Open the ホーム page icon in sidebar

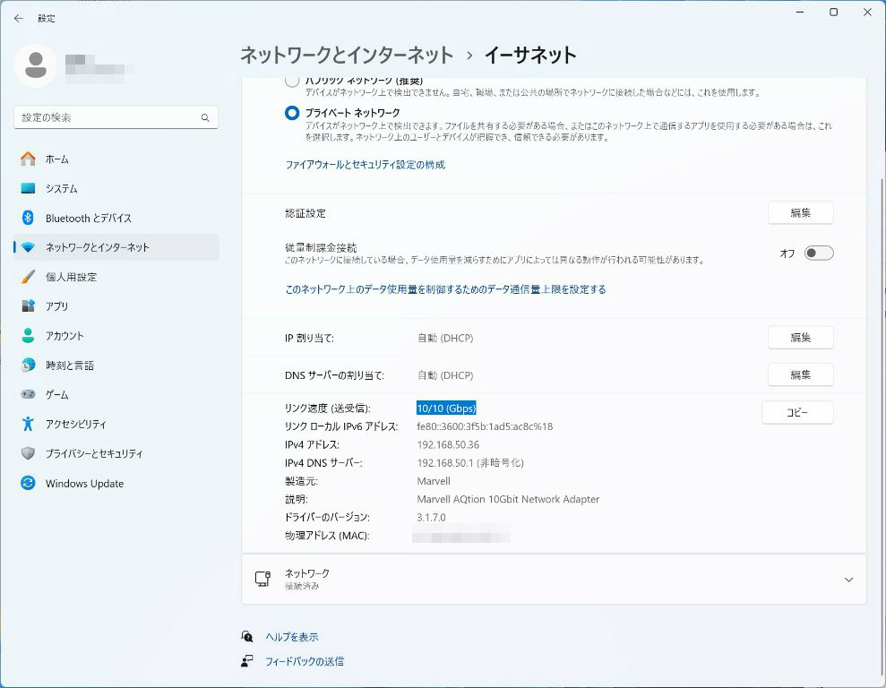[29, 159]
